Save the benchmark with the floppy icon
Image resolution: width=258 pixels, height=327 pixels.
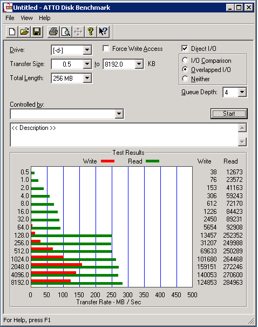[x=37, y=32]
